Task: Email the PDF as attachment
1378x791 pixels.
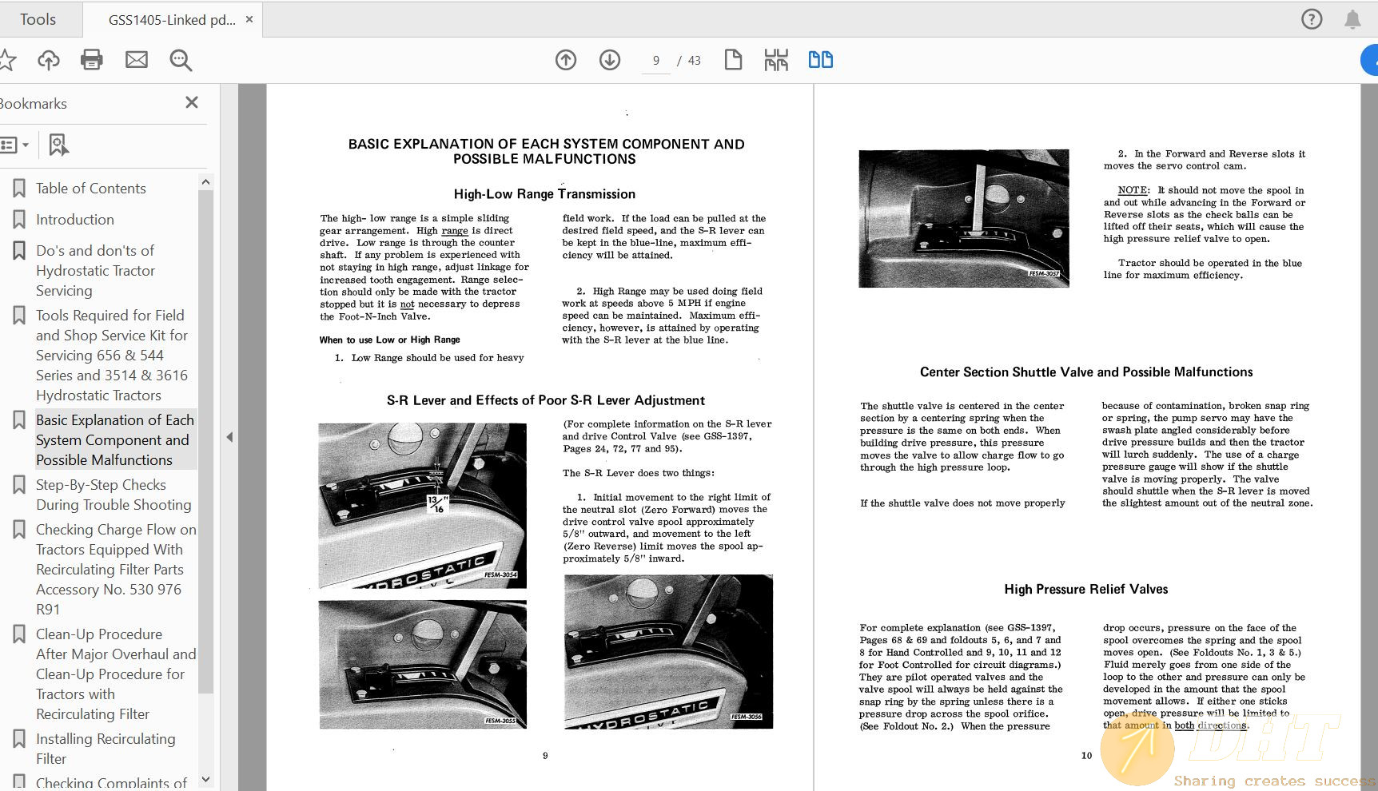Action: tap(136, 59)
